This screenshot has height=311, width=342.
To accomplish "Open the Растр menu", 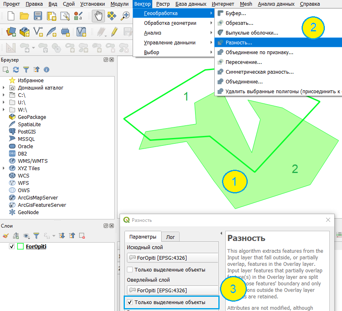I will coord(163,4).
